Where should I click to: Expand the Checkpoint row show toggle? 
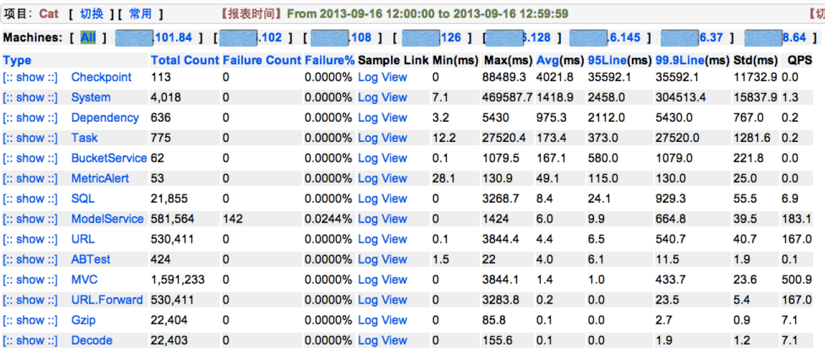pos(30,77)
